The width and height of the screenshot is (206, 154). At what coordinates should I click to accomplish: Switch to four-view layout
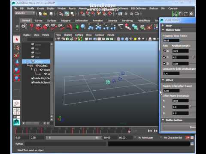click(x=17, y=111)
